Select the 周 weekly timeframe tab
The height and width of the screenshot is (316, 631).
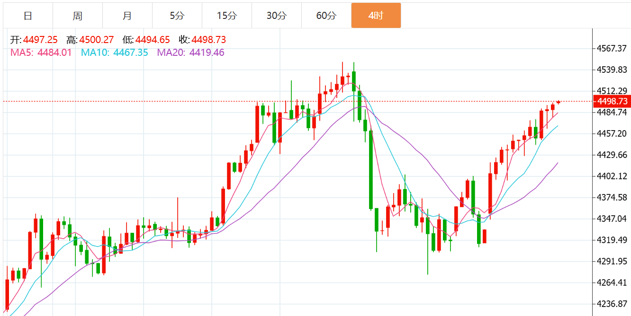(x=78, y=16)
